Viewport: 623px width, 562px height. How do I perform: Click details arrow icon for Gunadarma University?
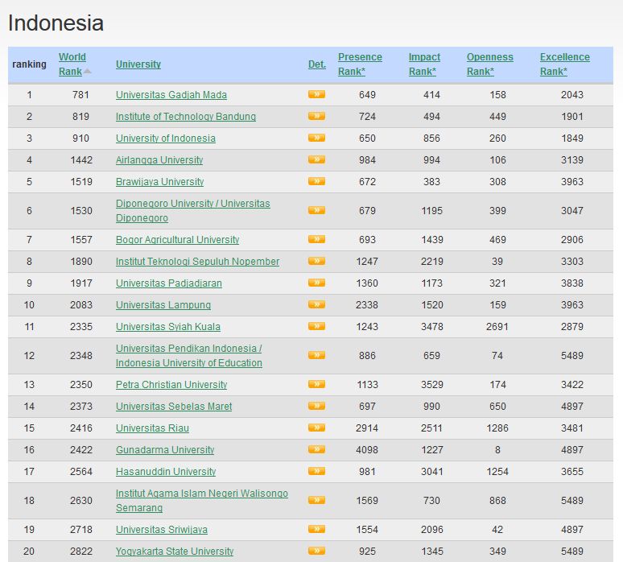(316, 449)
